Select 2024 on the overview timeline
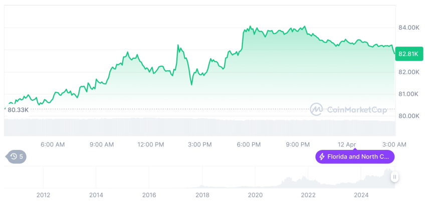 tap(361, 195)
